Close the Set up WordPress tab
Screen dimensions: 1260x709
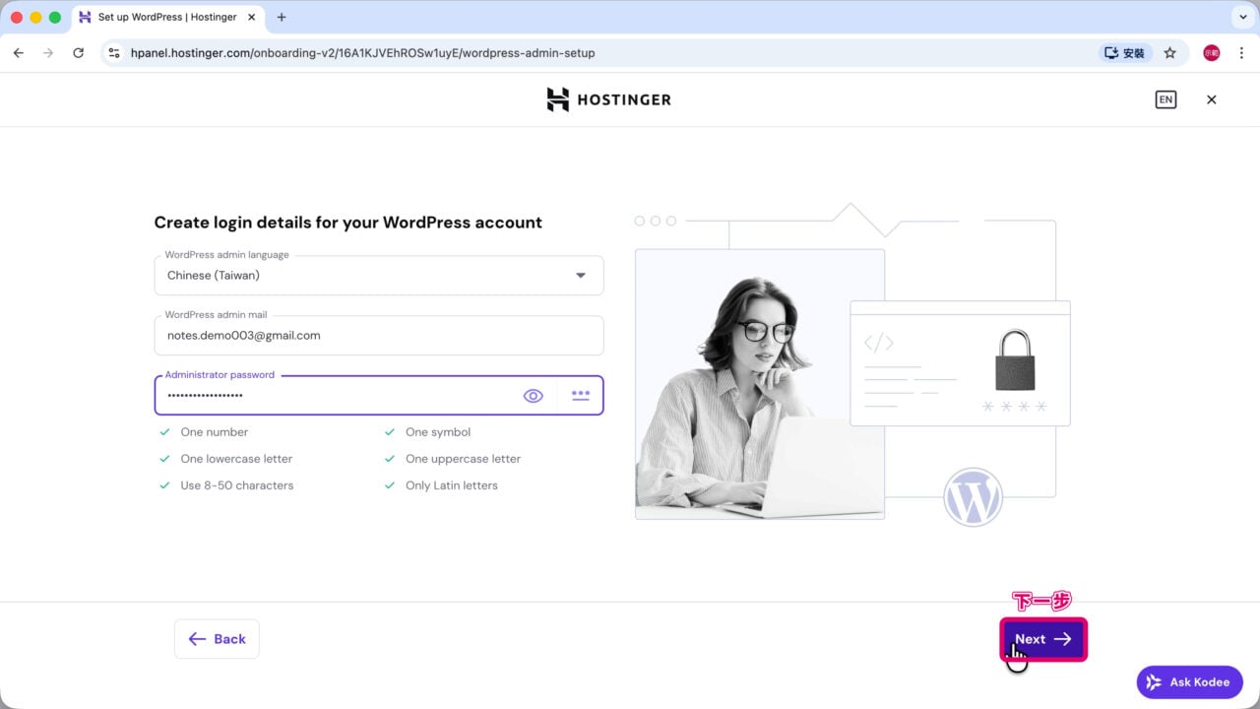click(x=252, y=18)
